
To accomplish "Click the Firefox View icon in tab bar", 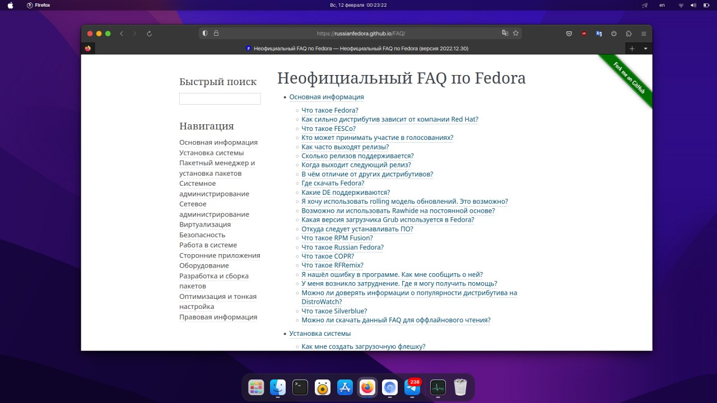I will point(88,49).
